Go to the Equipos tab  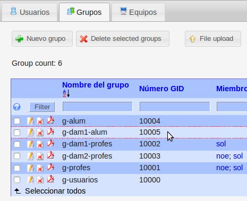click(138, 12)
